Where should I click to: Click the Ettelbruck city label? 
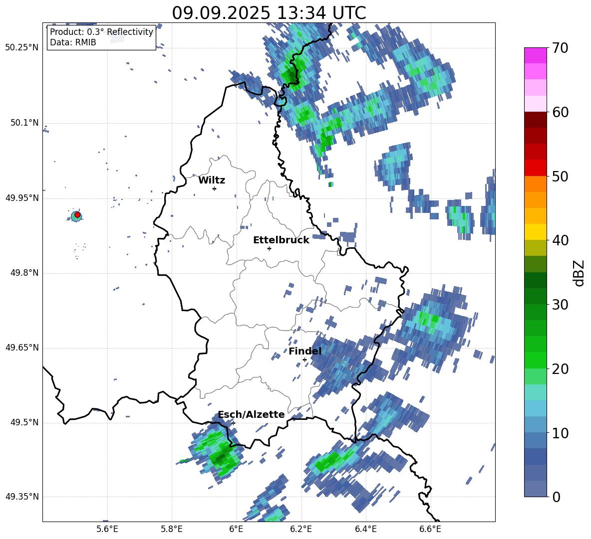(281, 240)
